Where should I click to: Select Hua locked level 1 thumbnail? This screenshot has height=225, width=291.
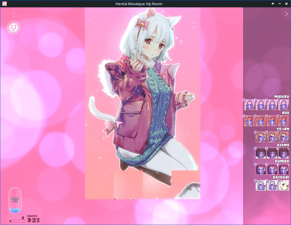click(283, 121)
